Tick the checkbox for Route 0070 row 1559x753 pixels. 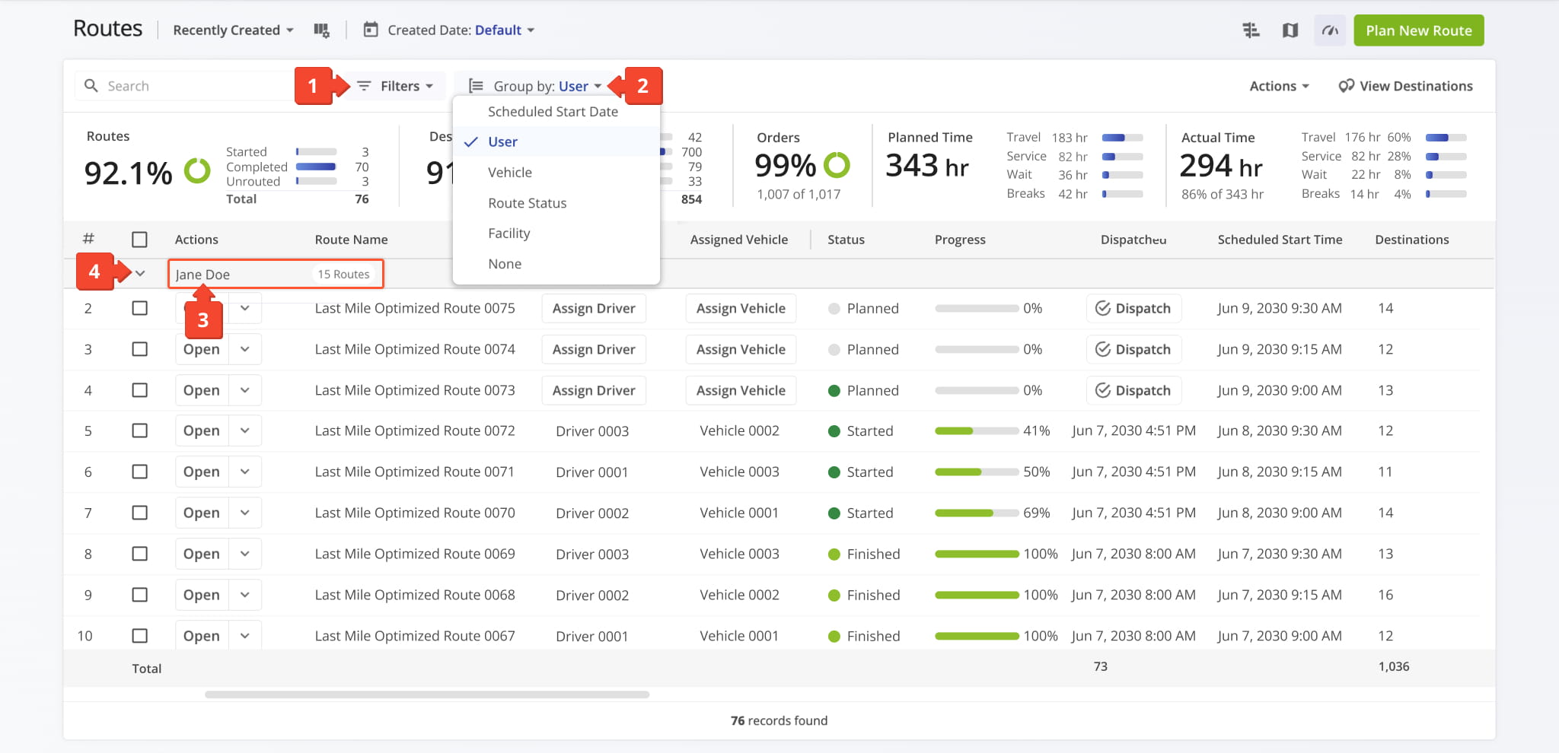click(x=139, y=513)
